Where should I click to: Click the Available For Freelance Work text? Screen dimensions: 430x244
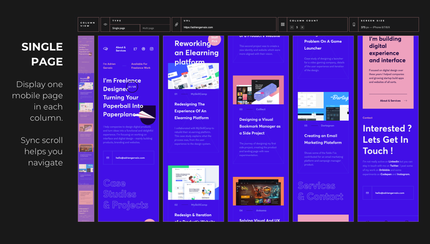click(x=141, y=66)
